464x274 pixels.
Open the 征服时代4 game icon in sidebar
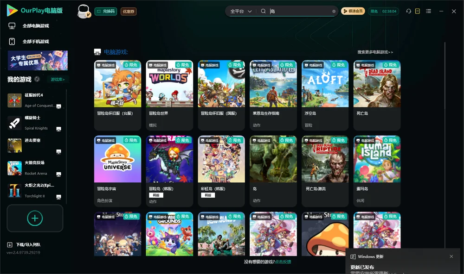(14, 100)
